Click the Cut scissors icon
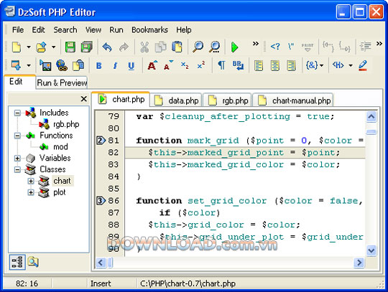The image size is (388, 292). pos(144,47)
